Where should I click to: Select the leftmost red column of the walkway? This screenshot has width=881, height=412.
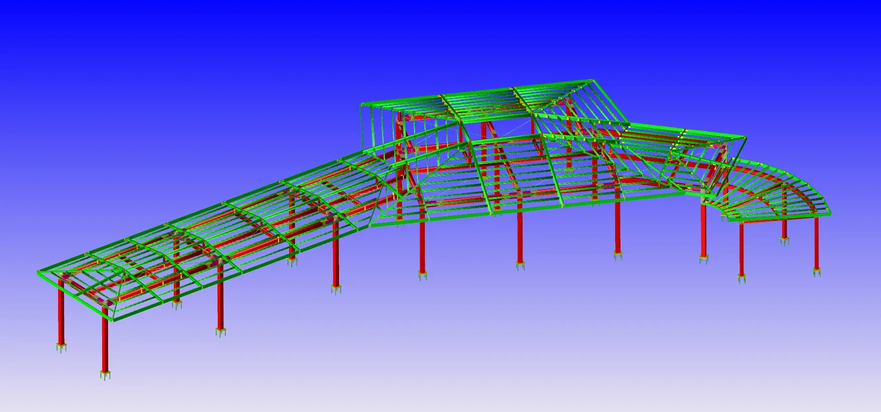pyautogui.click(x=61, y=316)
